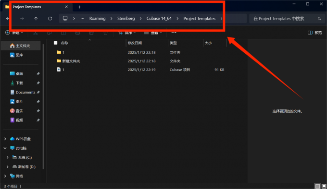The width and height of the screenshot is (327, 189).
Task: Click the 91 KB size cell
Action: click(x=219, y=70)
